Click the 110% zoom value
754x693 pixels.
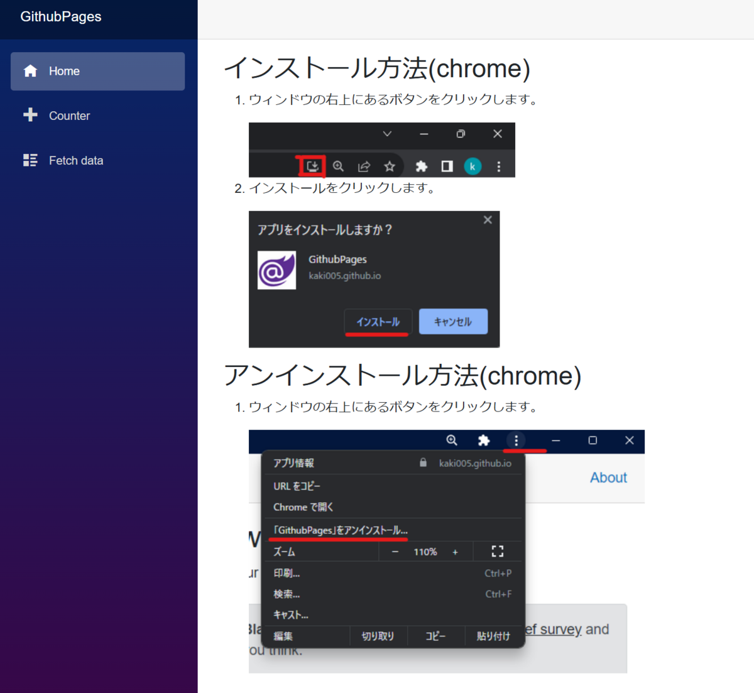425,552
